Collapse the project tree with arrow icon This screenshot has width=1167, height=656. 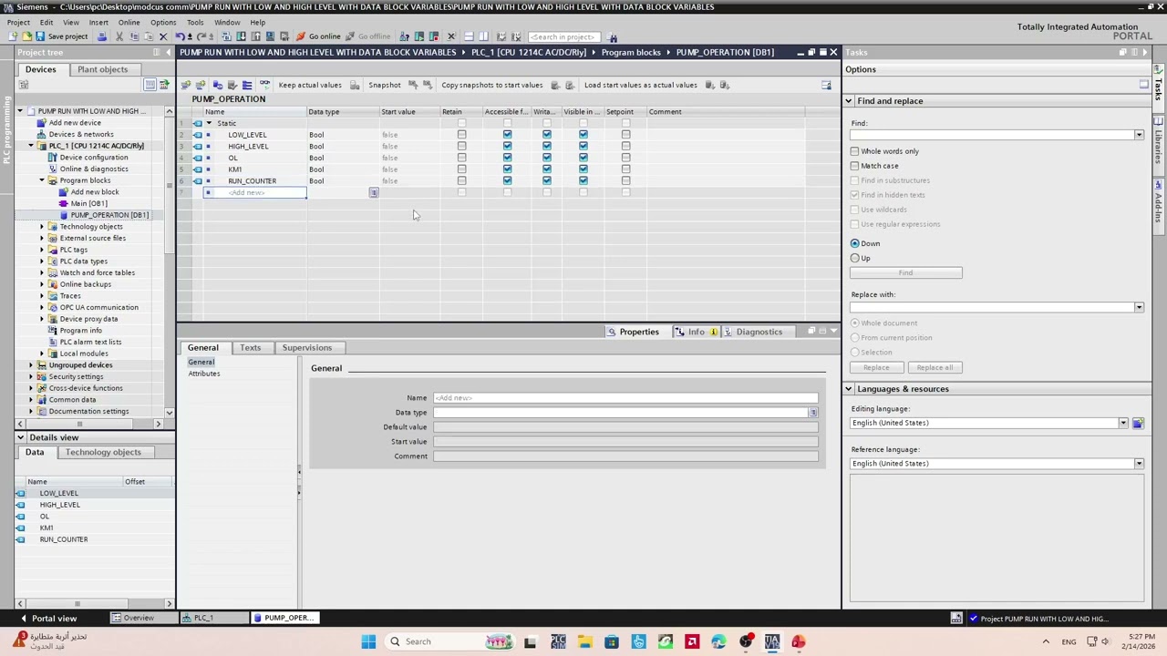(x=169, y=53)
